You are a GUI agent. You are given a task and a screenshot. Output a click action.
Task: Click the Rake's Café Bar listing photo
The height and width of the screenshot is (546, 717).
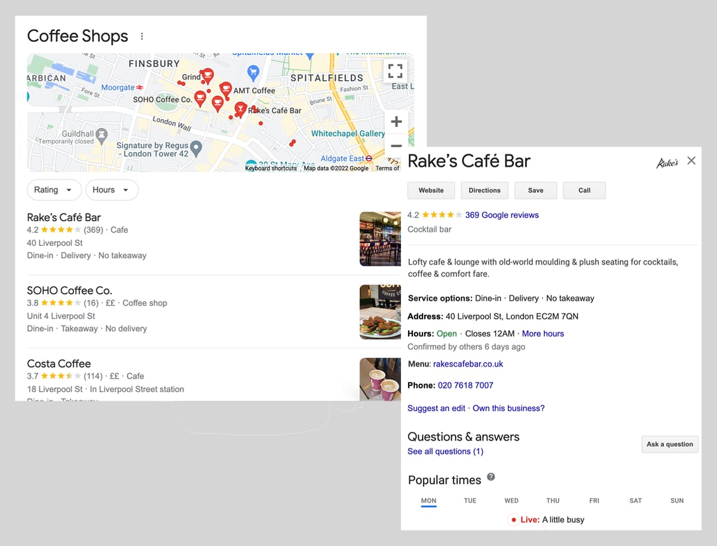click(380, 239)
